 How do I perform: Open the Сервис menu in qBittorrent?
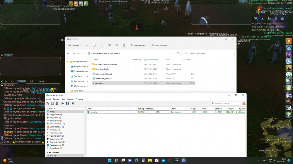coord(70,99)
